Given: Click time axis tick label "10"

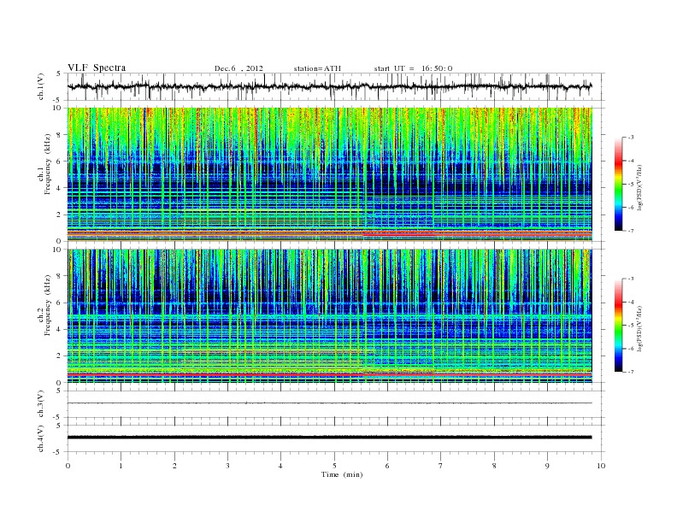Looking at the screenshot, I should [601, 466].
